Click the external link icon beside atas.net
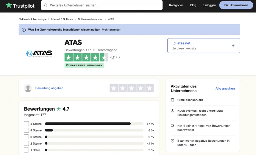 [x=174, y=43]
